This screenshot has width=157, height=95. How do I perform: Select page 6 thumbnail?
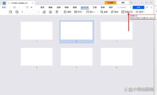[x=116, y=57]
